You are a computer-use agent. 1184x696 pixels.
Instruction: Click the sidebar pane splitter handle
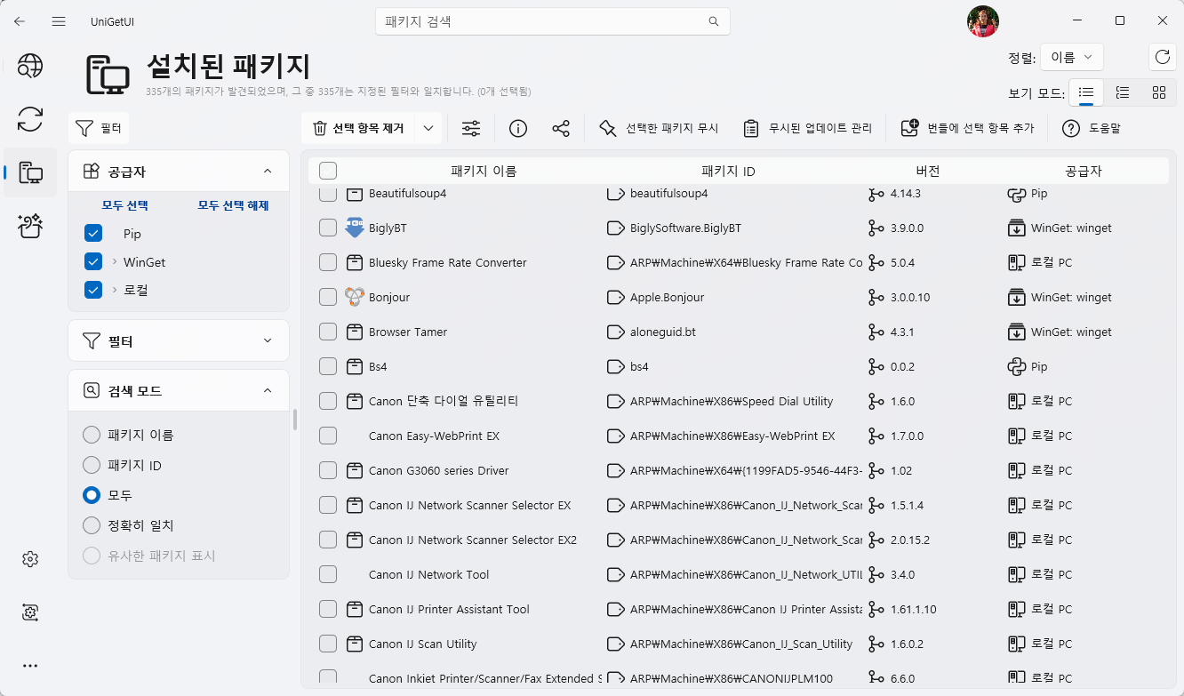tap(295, 420)
